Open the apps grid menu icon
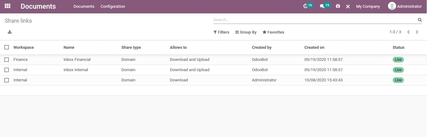This screenshot has width=428, height=137. coord(8,6)
